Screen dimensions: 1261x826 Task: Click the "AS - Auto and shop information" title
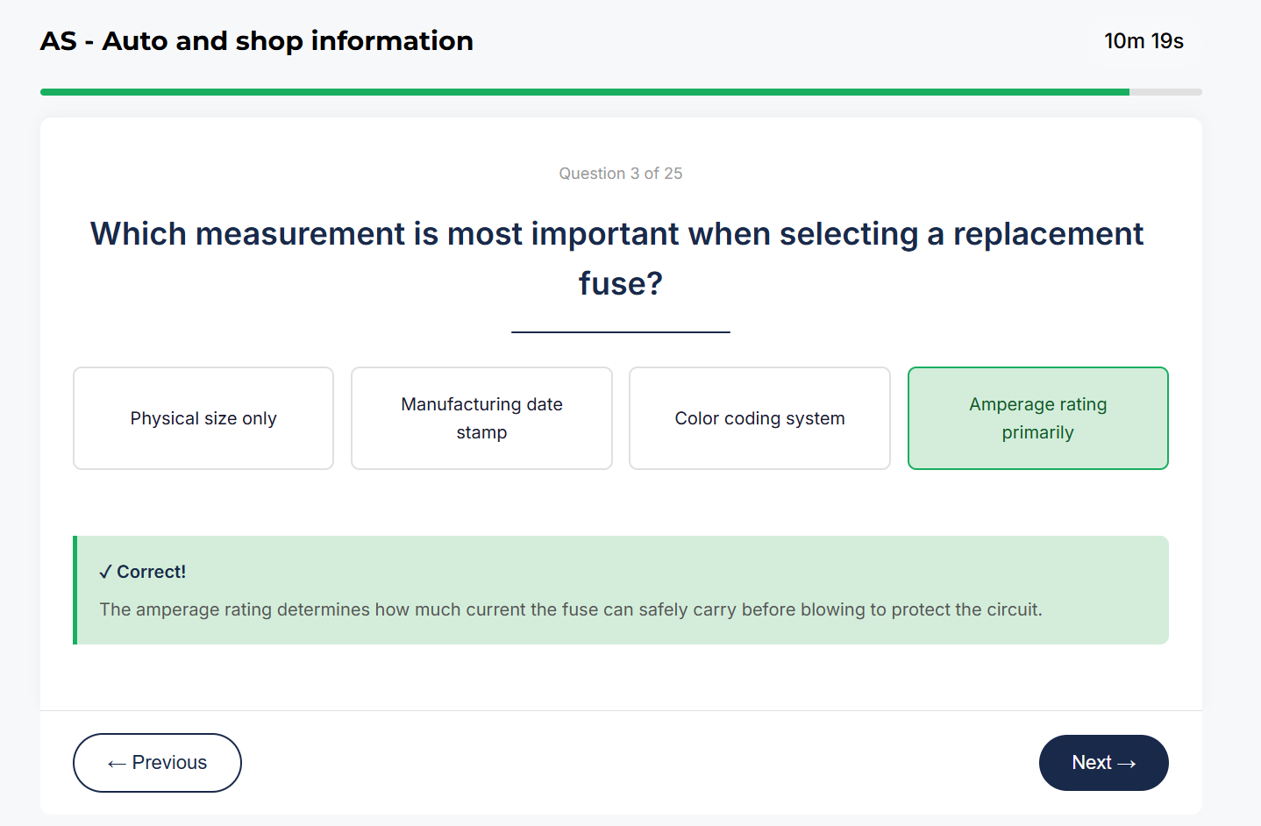[x=256, y=40]
